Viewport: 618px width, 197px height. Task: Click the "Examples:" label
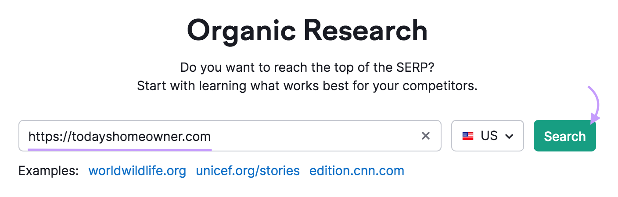(48, 171)
